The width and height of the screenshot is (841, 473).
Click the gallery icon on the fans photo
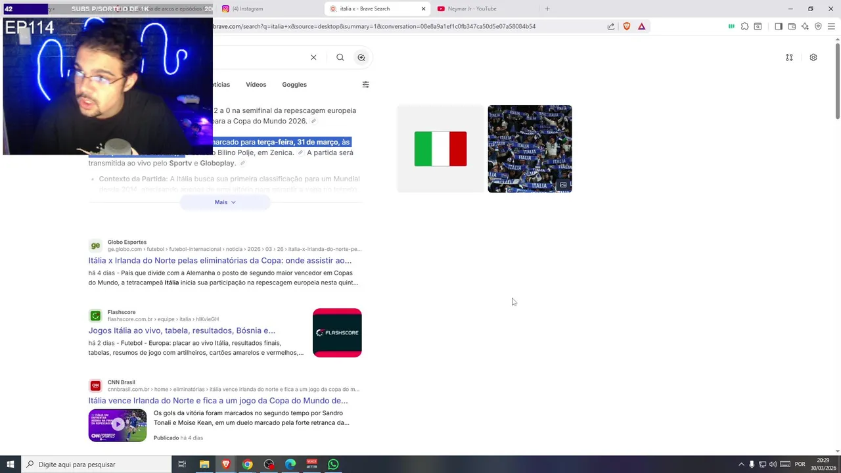tap(563, 185)
